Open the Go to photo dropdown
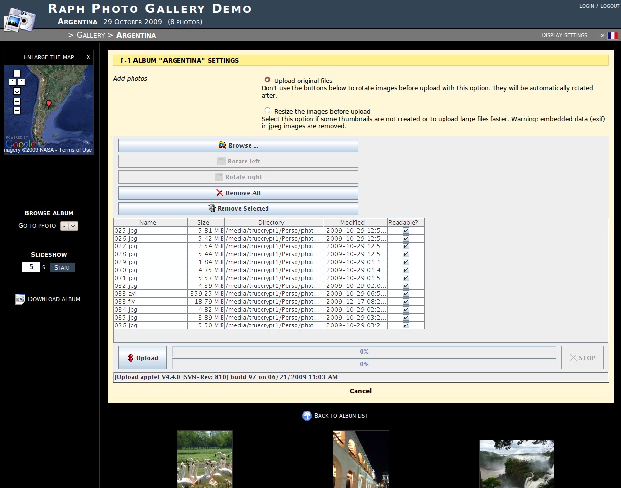The height and width of the screenshot is (488, 621). pyautogui.click(x=69, y=226)
